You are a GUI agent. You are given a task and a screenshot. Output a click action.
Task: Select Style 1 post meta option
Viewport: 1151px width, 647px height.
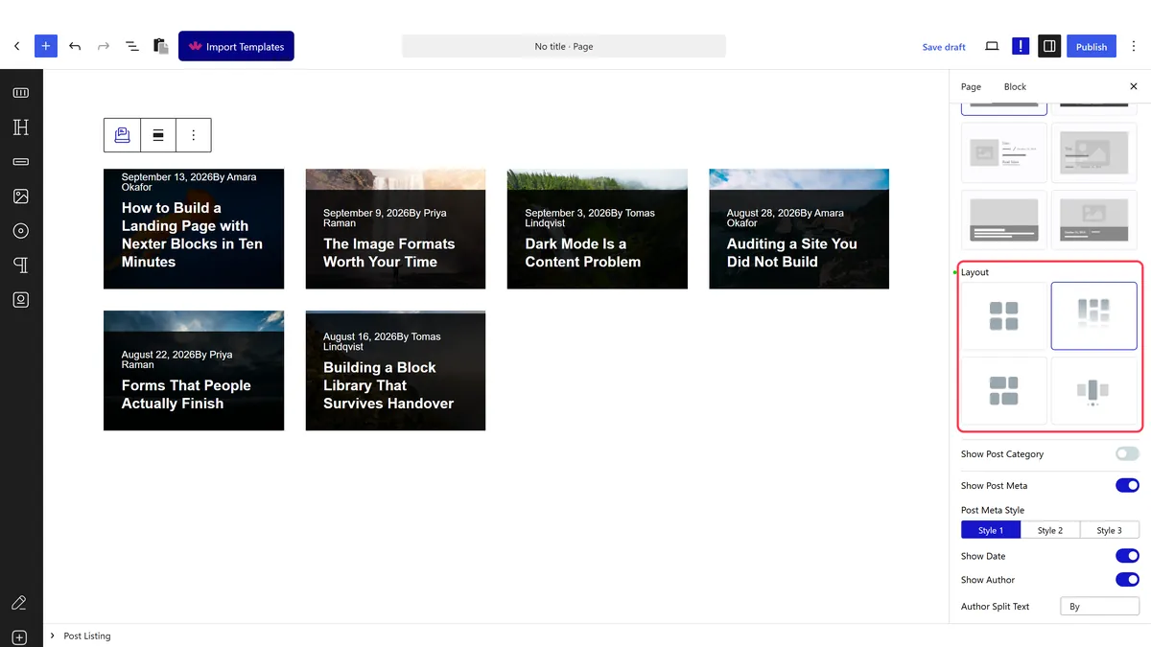tap(991, 530)
